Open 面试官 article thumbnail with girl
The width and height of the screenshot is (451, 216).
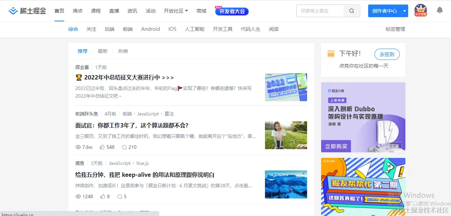pyautogui.click(x=286, y=135)
